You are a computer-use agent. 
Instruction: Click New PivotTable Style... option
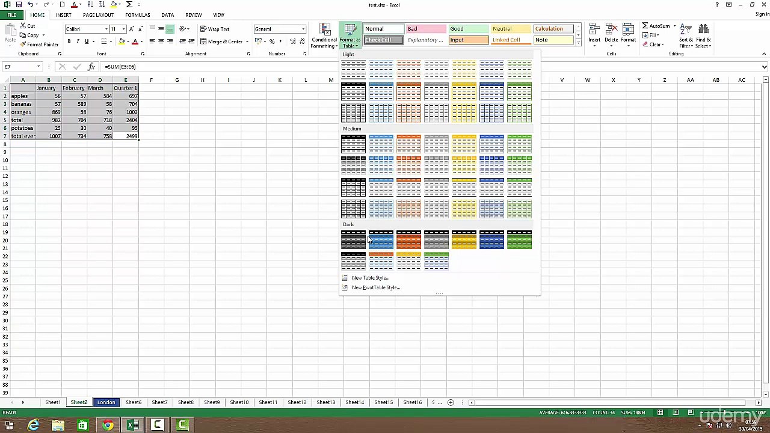tap(376, 287)
